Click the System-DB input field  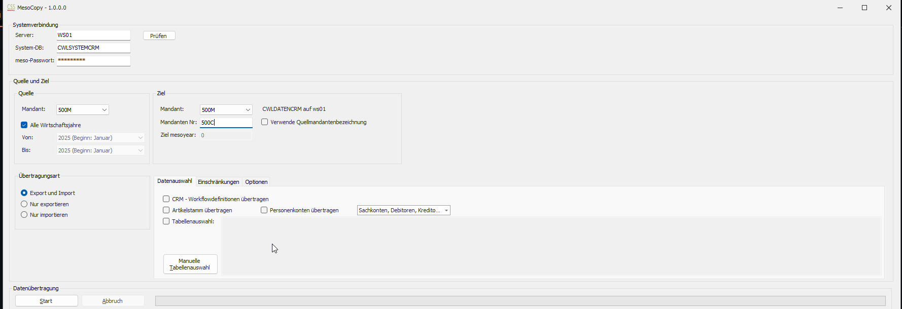93,48
